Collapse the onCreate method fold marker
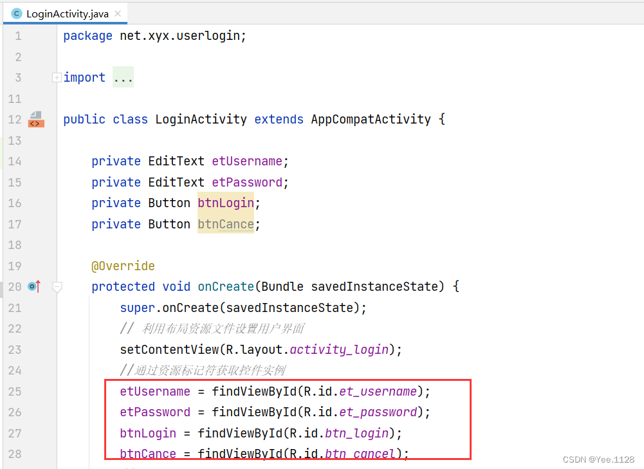The image size is (644, 469). (57, 287)
